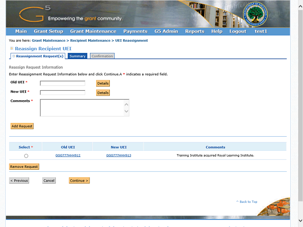Click Logout in the navigation bar

tap(238, 31)
